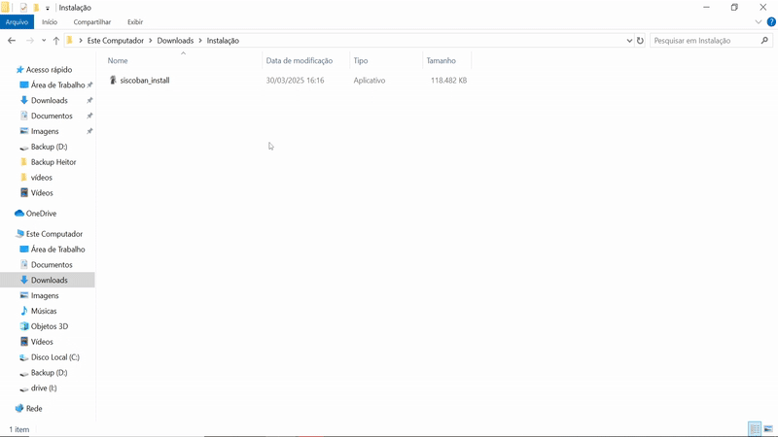Select Downloads in the address breadcrumb
778x437 pixels.
pos(175,41)
